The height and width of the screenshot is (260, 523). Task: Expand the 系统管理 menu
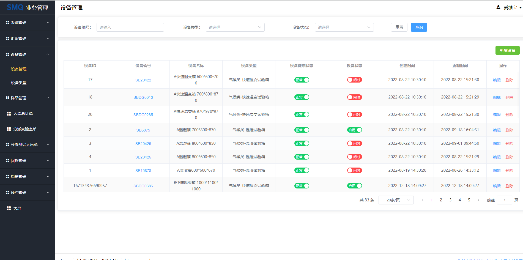pyautogui.click(x=28, y=23)
